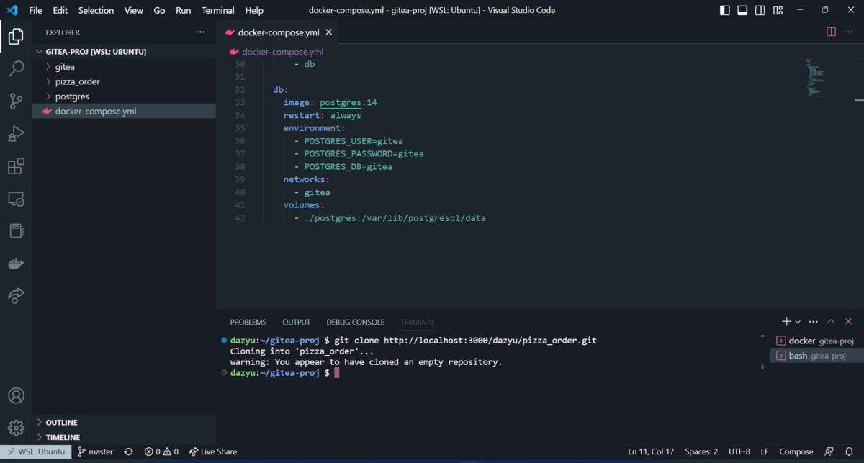The height and width of the screenshot is (463, 864).
Task: Click the master branch in status bar
Action: click(x=96, y=451)
